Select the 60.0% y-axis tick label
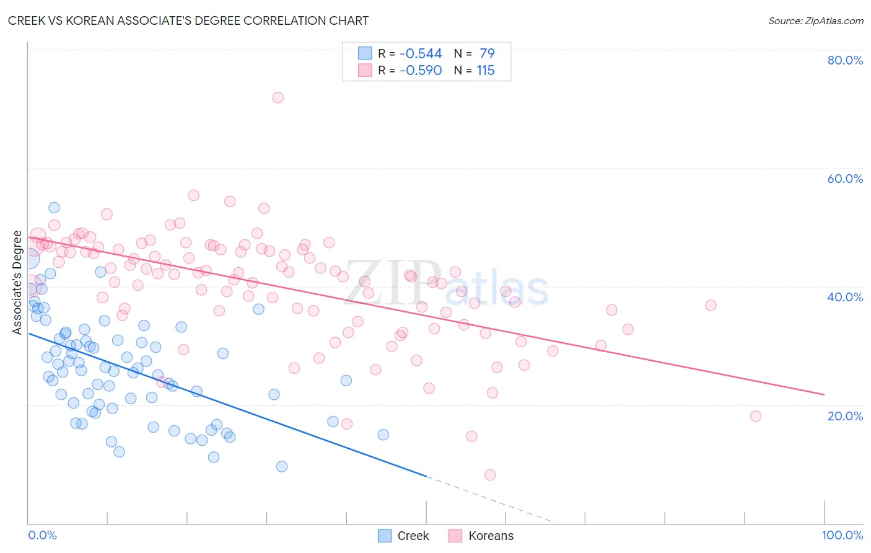This screenshot has height=553, width=871. coord(845,179)
